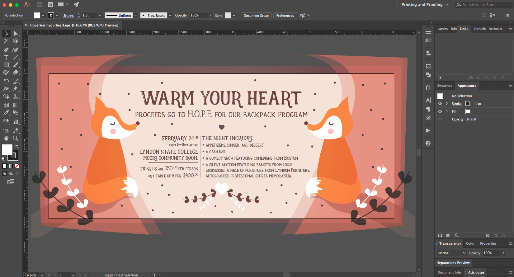Select the Shaper tool

click(x=6, y=72)
